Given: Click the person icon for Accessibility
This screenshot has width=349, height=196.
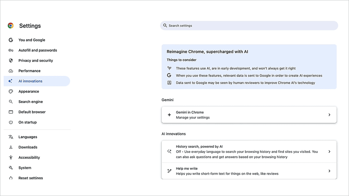Looking at the screenshot, I should point(11,157).
